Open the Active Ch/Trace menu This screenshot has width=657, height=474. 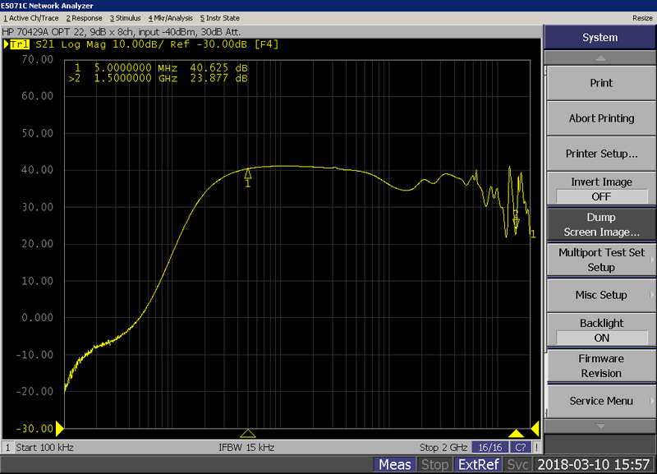click(31, 17)
